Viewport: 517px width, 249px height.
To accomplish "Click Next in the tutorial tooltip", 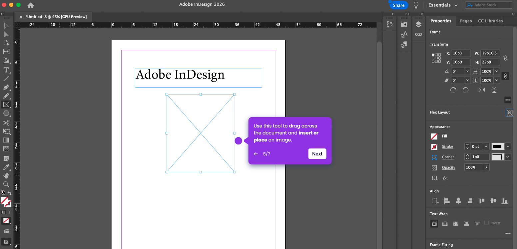I will [317, 154].
